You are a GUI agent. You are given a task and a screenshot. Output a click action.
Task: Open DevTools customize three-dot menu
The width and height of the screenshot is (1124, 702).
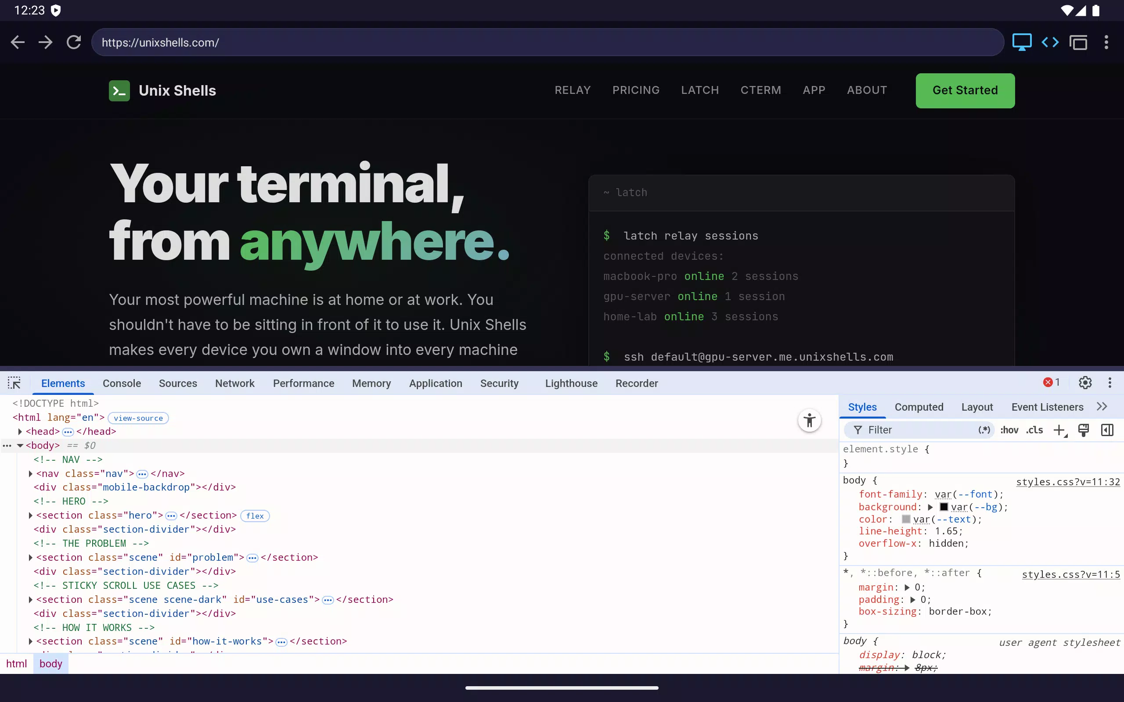pos(1110,383)
